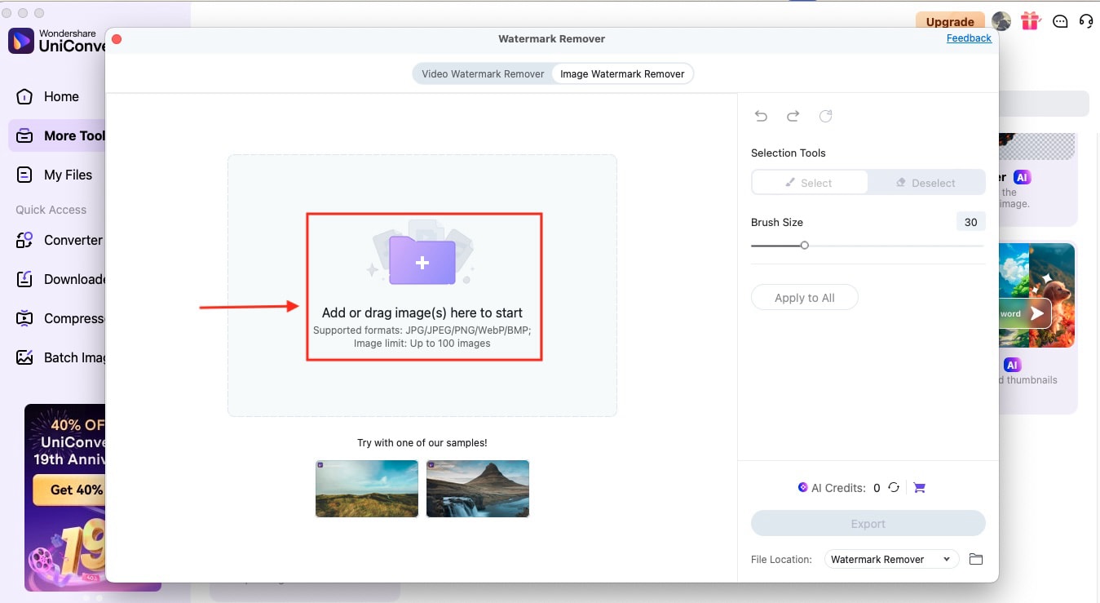Choose the mountain waterfall sample image
The image size is (1100, 603).
click(x=478, y=488)
